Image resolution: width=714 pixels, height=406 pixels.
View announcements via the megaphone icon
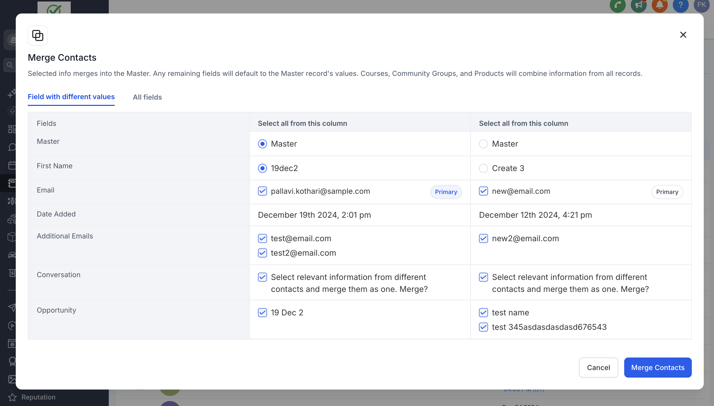coord(638,5)
